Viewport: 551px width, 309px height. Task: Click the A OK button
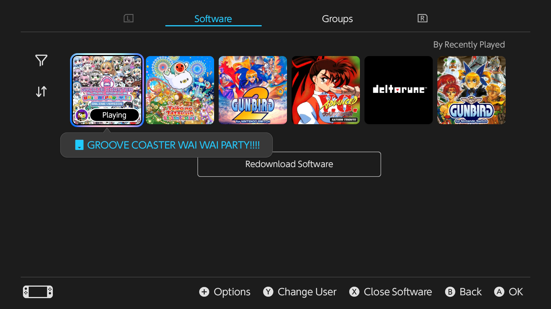coord(509,292)
